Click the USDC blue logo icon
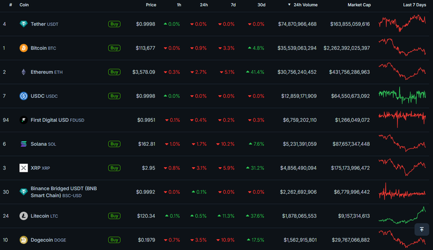The image size is (433, 250). (x=24, y=96)
